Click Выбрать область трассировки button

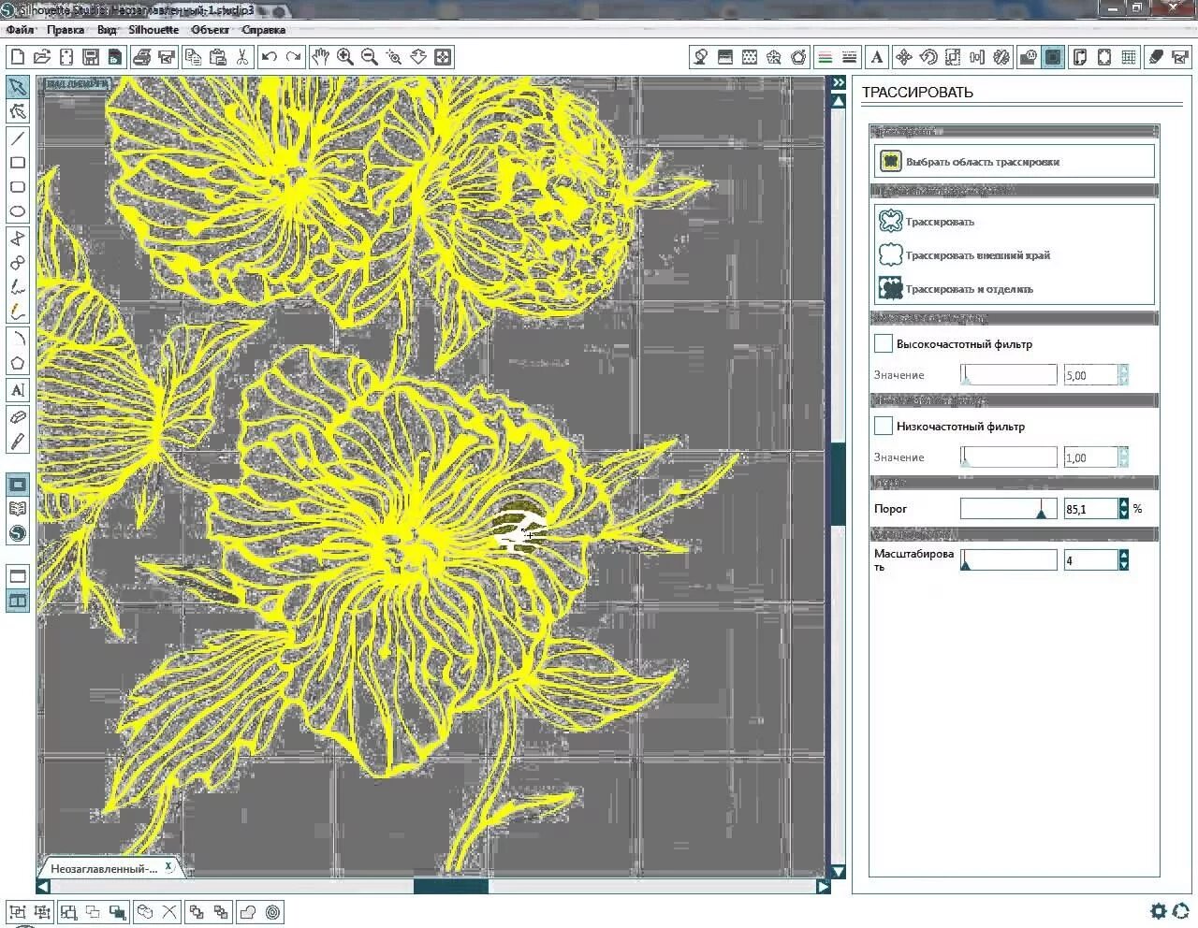click(1015, 161)
